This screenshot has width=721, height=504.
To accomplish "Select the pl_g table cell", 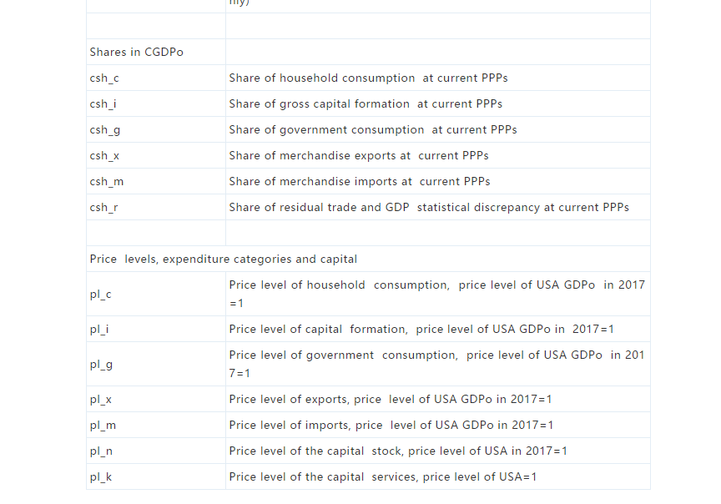I will pyautogui.click(x=102, y=364).
